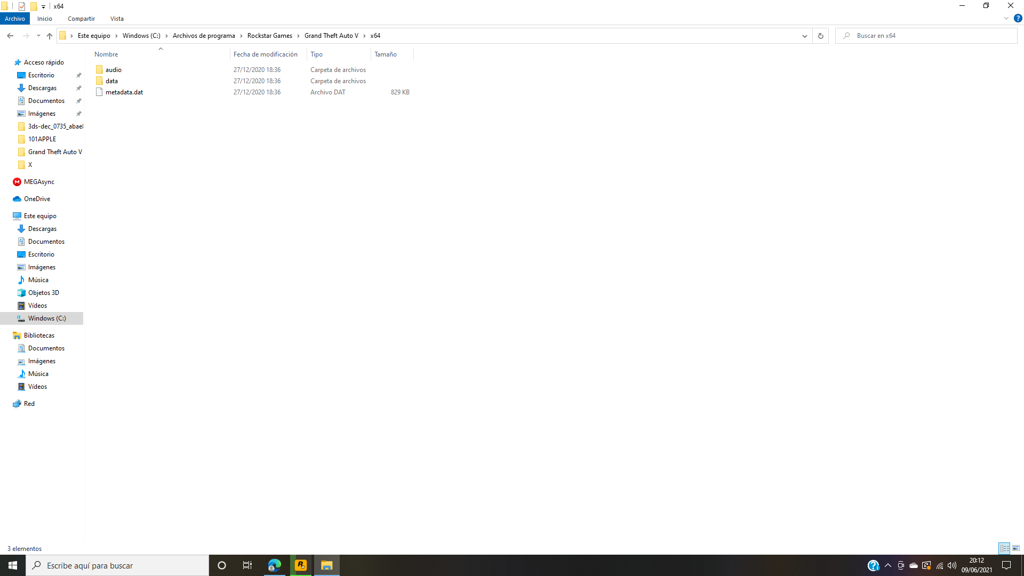Open the Rockstar Games Launcher from taskbar
1024x576 pixels.
pyautogui.click(x=301, y=565)
